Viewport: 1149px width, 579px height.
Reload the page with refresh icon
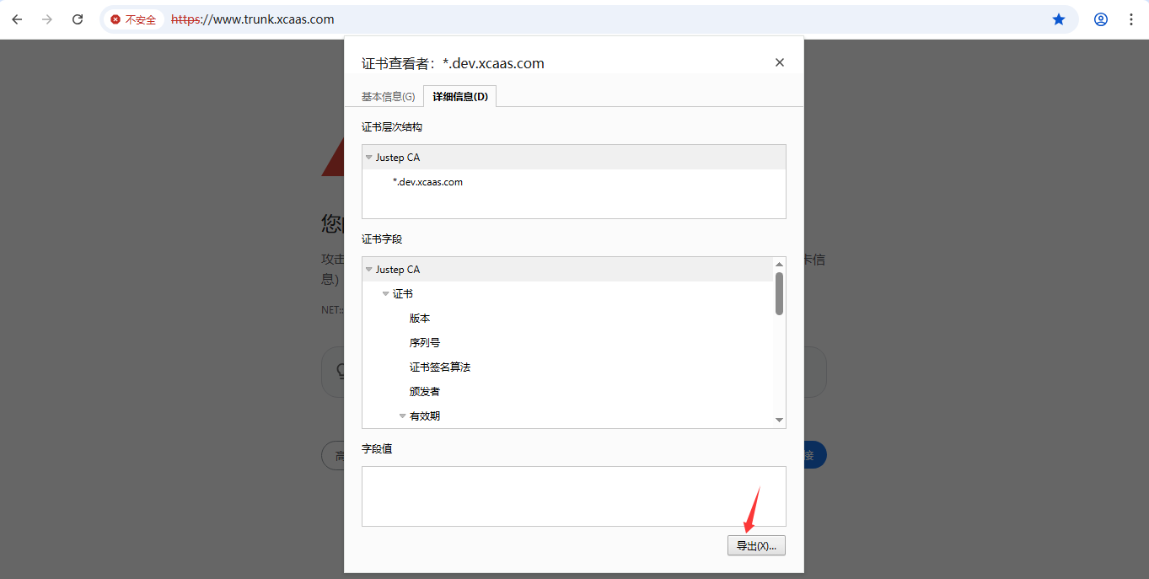tap(78, 19)
